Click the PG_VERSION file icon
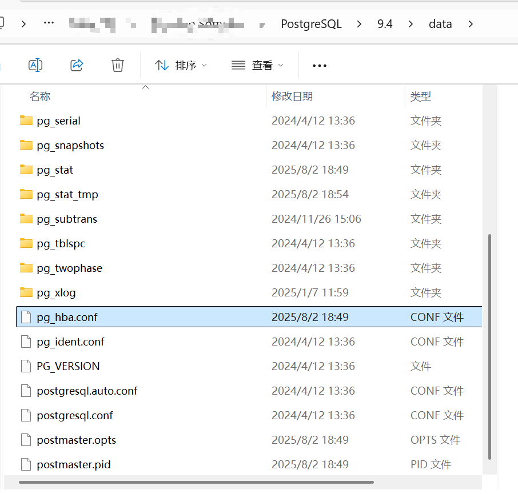Image resolution: width=518 pixels, height=494 pixels. tap(26, 366)
